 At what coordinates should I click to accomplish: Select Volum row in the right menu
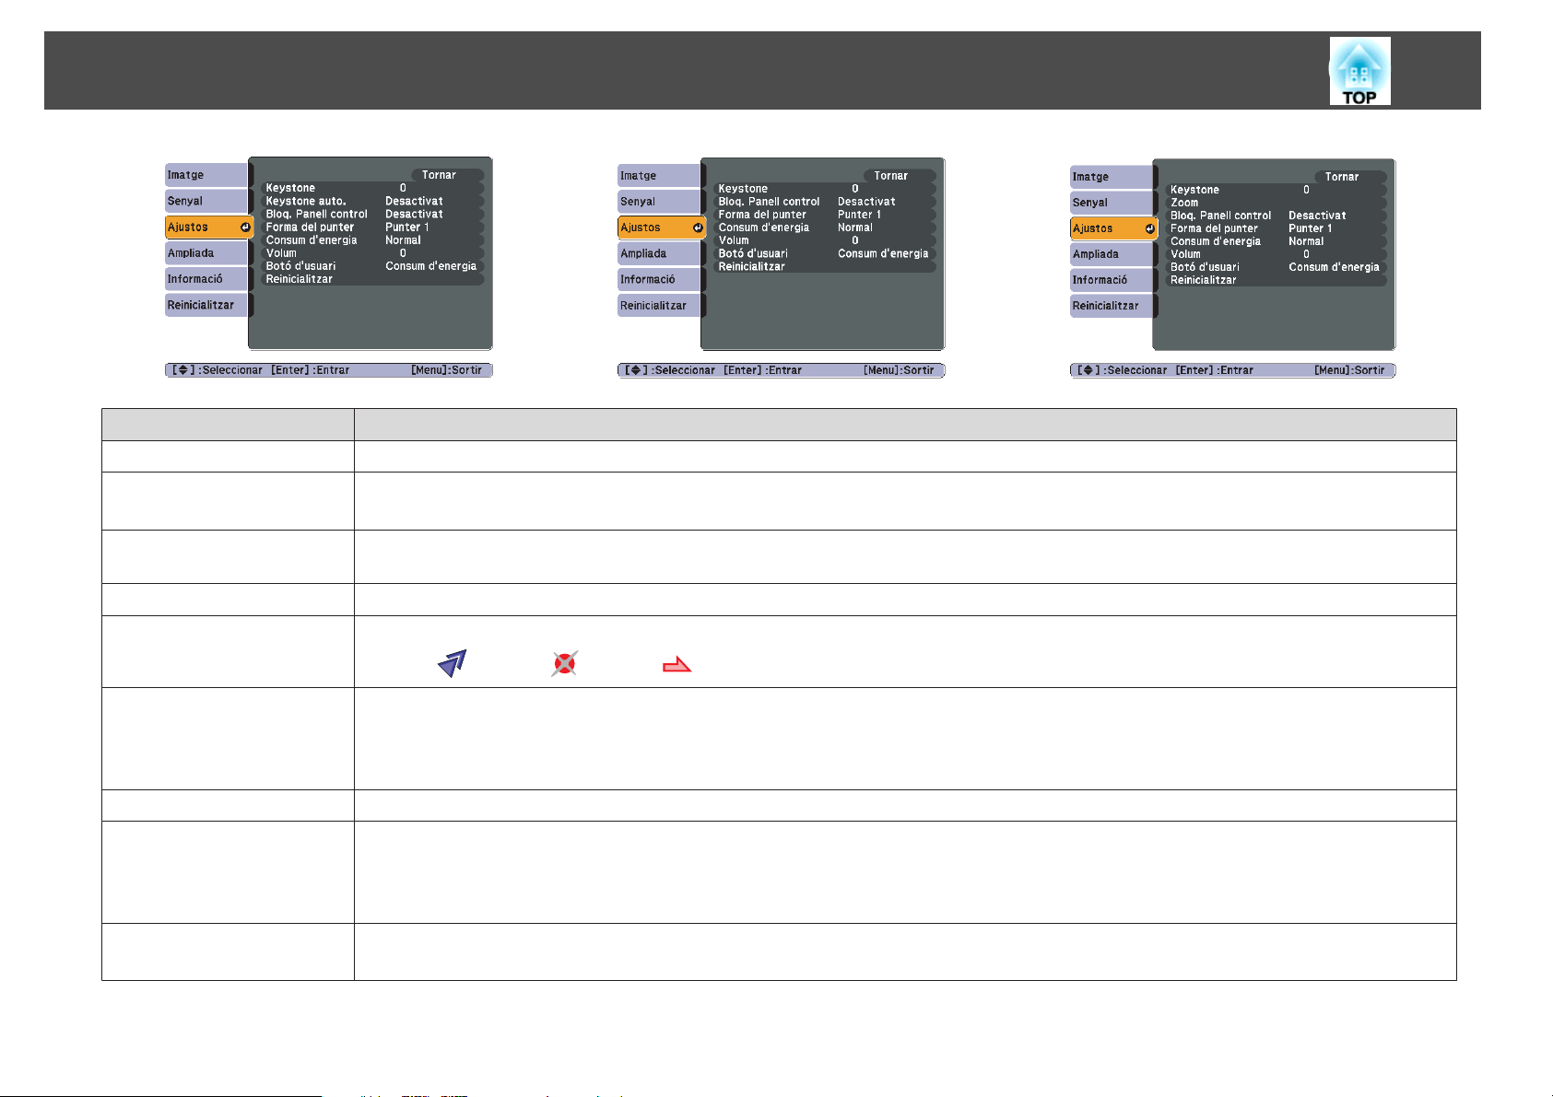coord(1276,254)
